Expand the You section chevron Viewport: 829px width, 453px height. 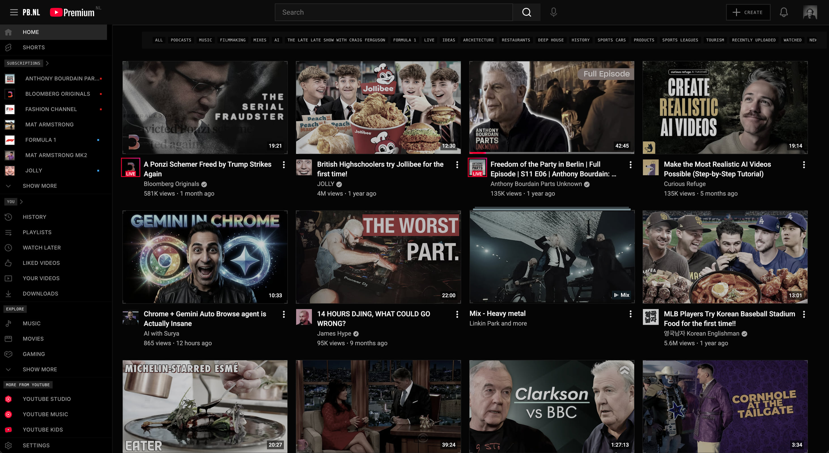pos(22,202)
